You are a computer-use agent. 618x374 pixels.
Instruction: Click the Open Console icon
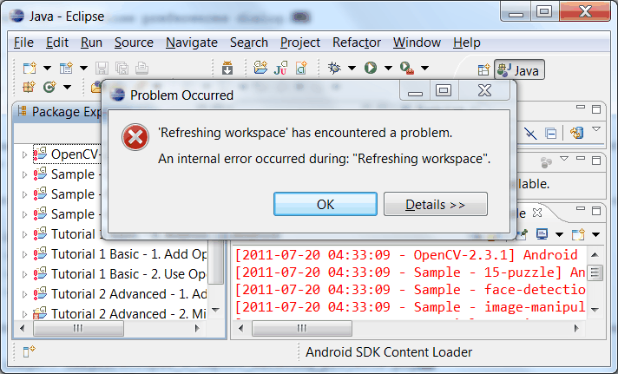(578, 234)
